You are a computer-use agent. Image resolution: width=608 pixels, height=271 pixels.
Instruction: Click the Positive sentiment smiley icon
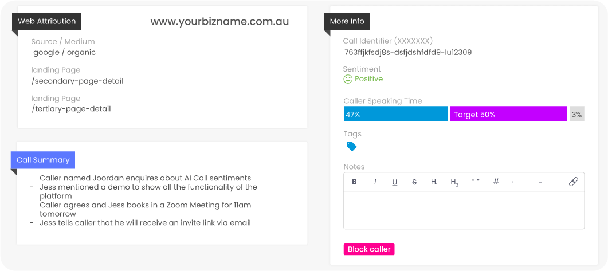click(x=348, y=79)
